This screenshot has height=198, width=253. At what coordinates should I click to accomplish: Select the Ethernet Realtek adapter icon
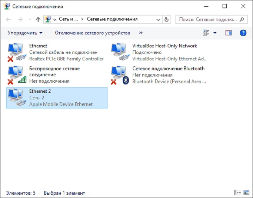click(x=17, y=52)
